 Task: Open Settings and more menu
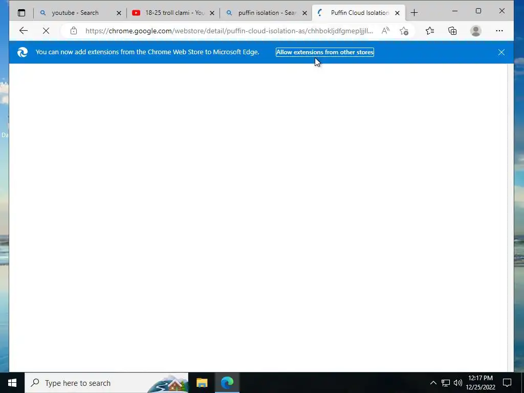click(499, 31)
